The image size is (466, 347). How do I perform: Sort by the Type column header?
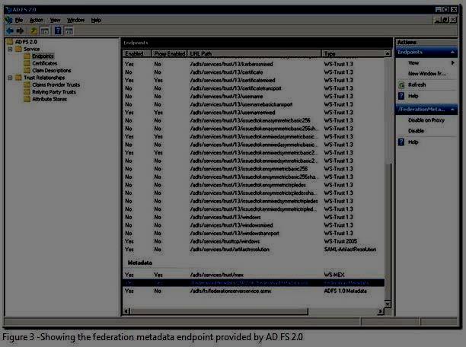353,54
